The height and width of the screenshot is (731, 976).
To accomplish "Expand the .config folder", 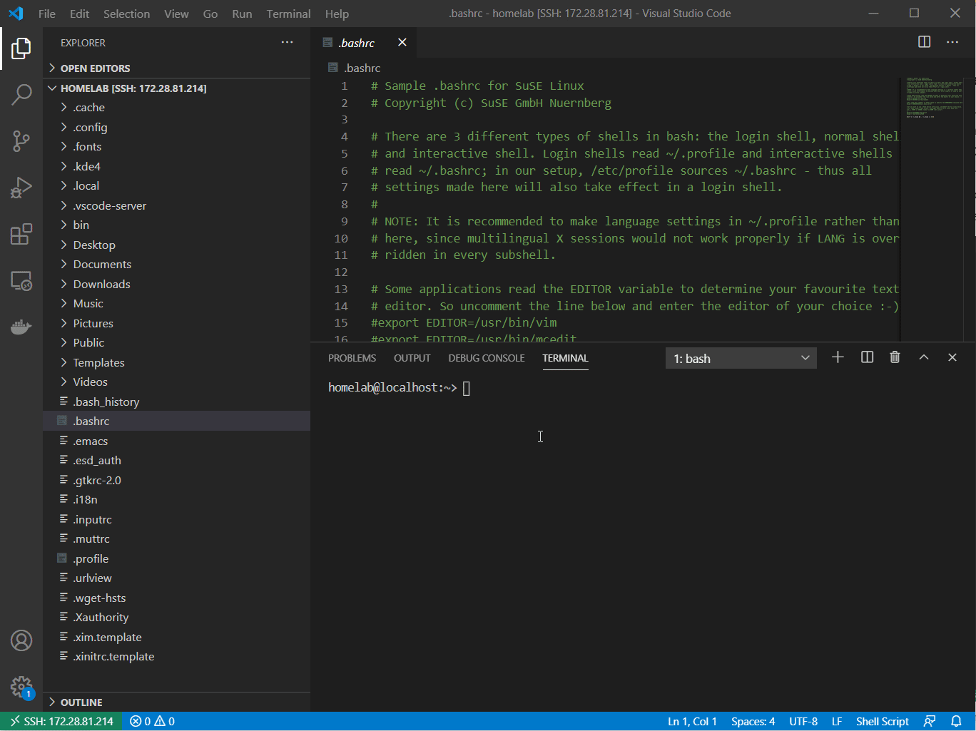I will (176, 127).
